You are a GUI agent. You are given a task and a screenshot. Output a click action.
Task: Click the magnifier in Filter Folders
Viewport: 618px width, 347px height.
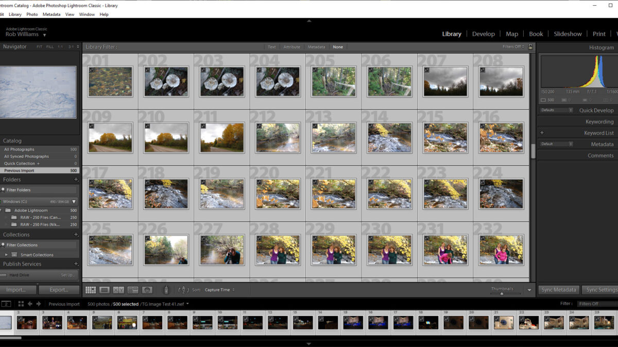tap(4, 190)
